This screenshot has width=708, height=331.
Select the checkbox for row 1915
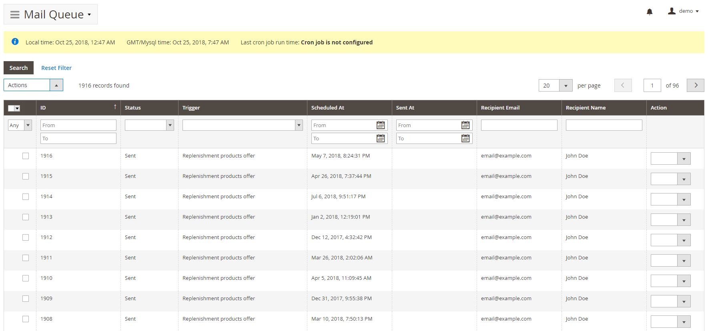pyautogui.click(x=26, y=176)
